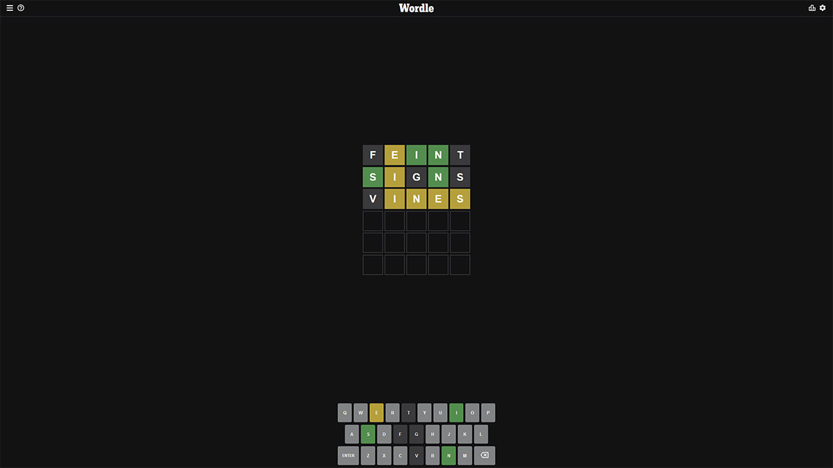Viewport: 833px width, 468px height.
Task: Click the Wordle title logo
Action: (x=416, y=8)
